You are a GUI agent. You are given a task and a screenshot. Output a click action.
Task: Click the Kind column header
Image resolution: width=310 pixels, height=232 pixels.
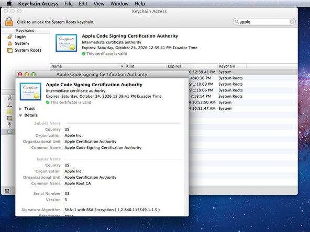click(x=146, y=66)
